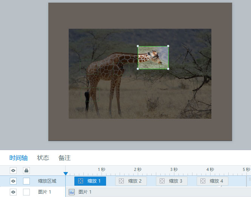Select the 缩放 1 timeline block
This screenshot has width=251, height=197.
pyautogui.click(x=90, y=181)
